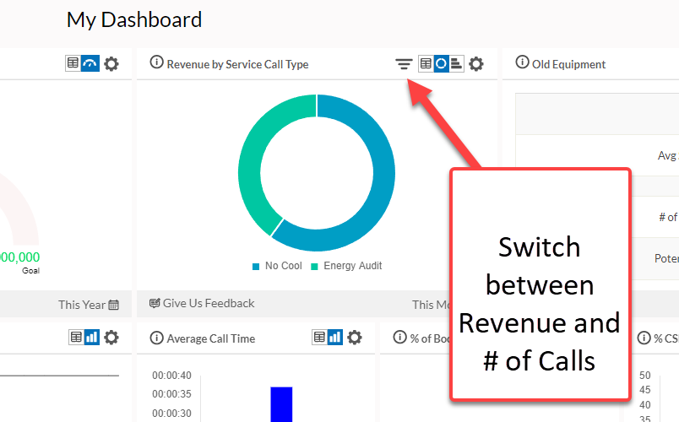679x422 pixels.
Task: Open settings gear on the goal widget
Action: [111, 63]
